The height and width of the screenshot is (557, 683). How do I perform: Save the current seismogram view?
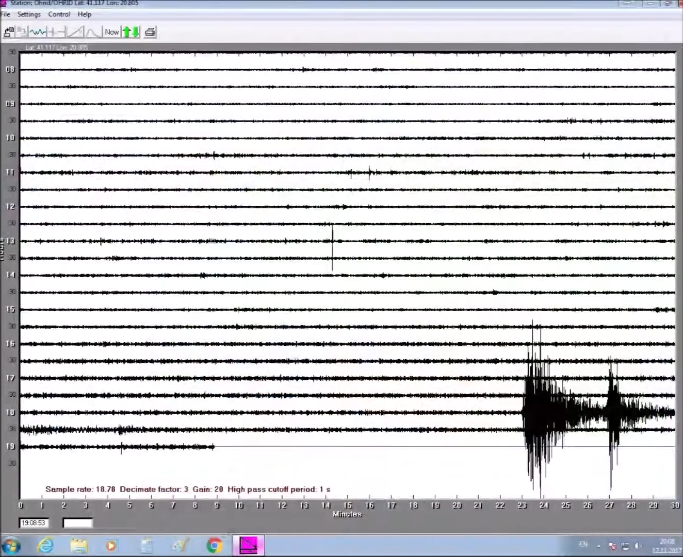22,31
